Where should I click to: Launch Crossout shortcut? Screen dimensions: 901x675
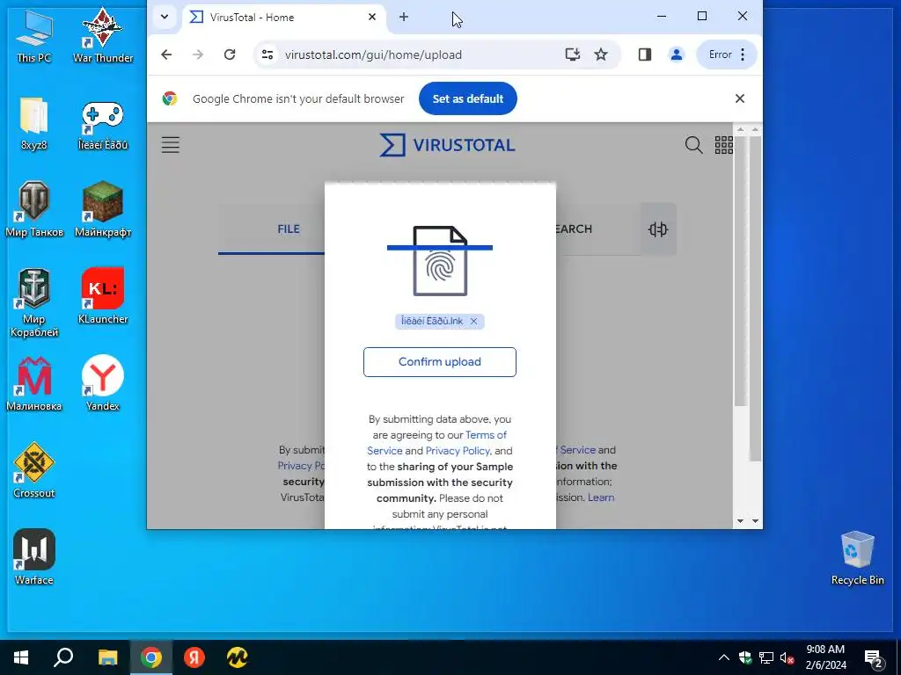coord(34,471)
